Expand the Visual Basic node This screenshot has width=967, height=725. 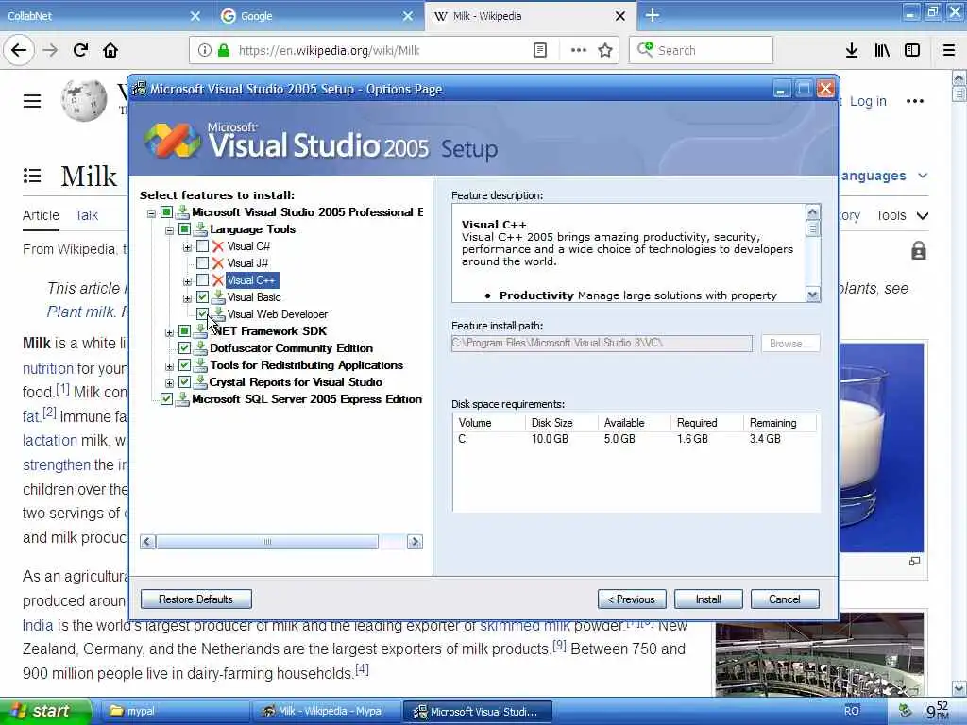click(x=188, y=298)
